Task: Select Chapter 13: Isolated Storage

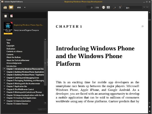Action: [17, 104]
